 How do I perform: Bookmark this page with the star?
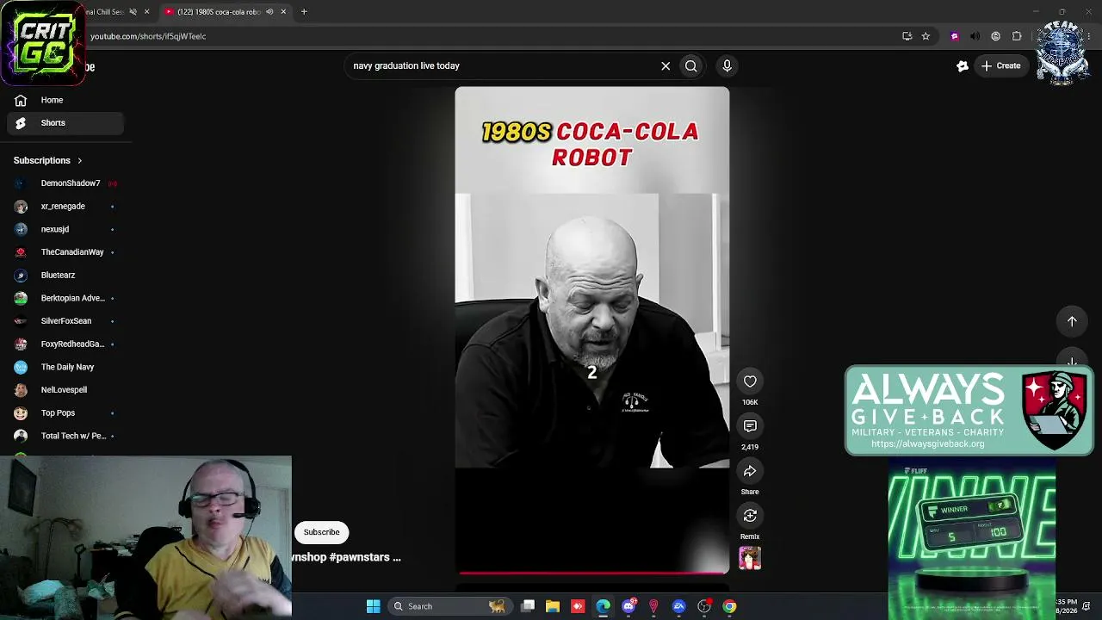coord(926,36)
